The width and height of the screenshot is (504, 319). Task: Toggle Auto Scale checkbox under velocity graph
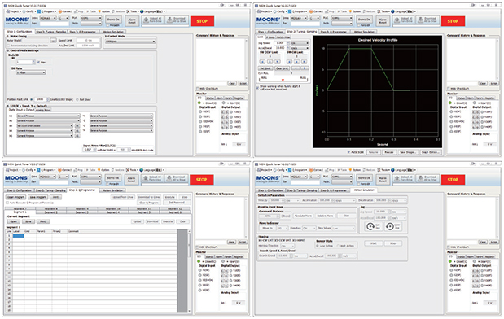pos(348,152)
